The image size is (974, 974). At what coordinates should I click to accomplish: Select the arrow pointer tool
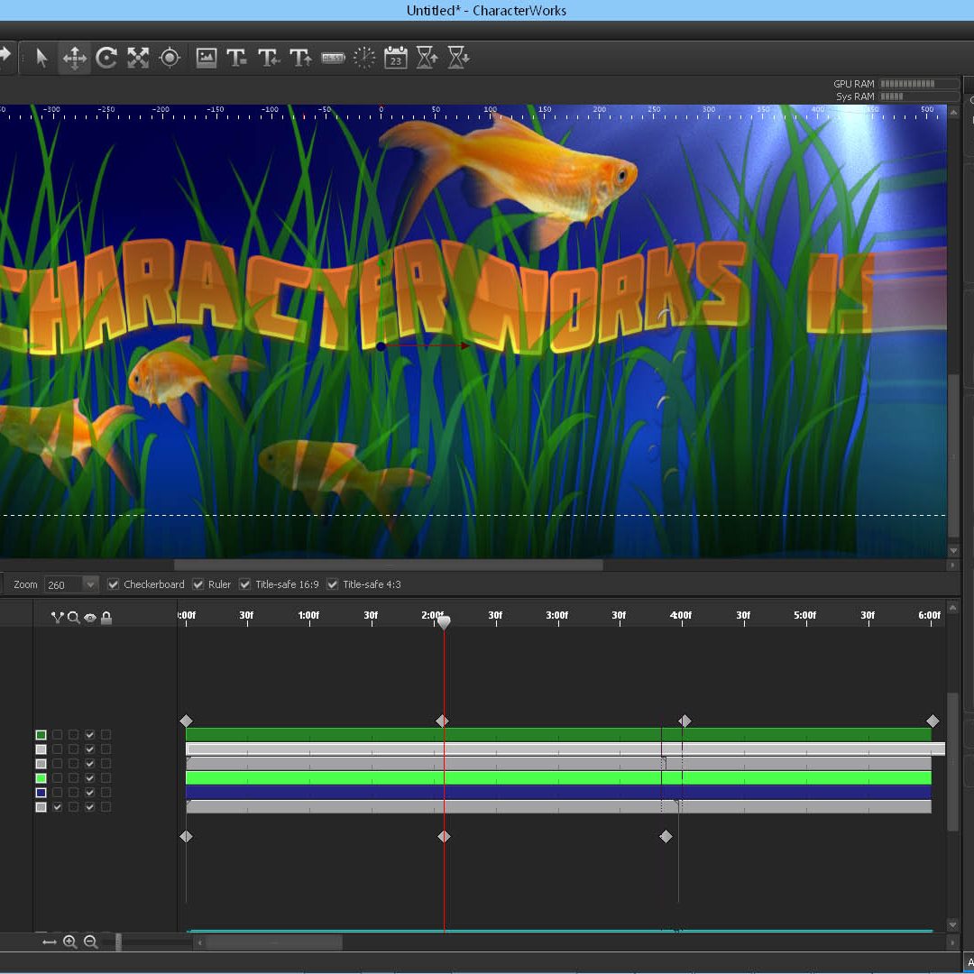click(x=41, y=59)
